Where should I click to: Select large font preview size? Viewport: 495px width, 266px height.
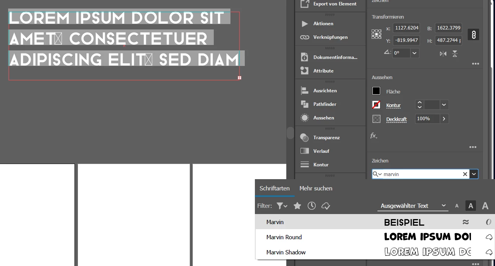[485, 206]
